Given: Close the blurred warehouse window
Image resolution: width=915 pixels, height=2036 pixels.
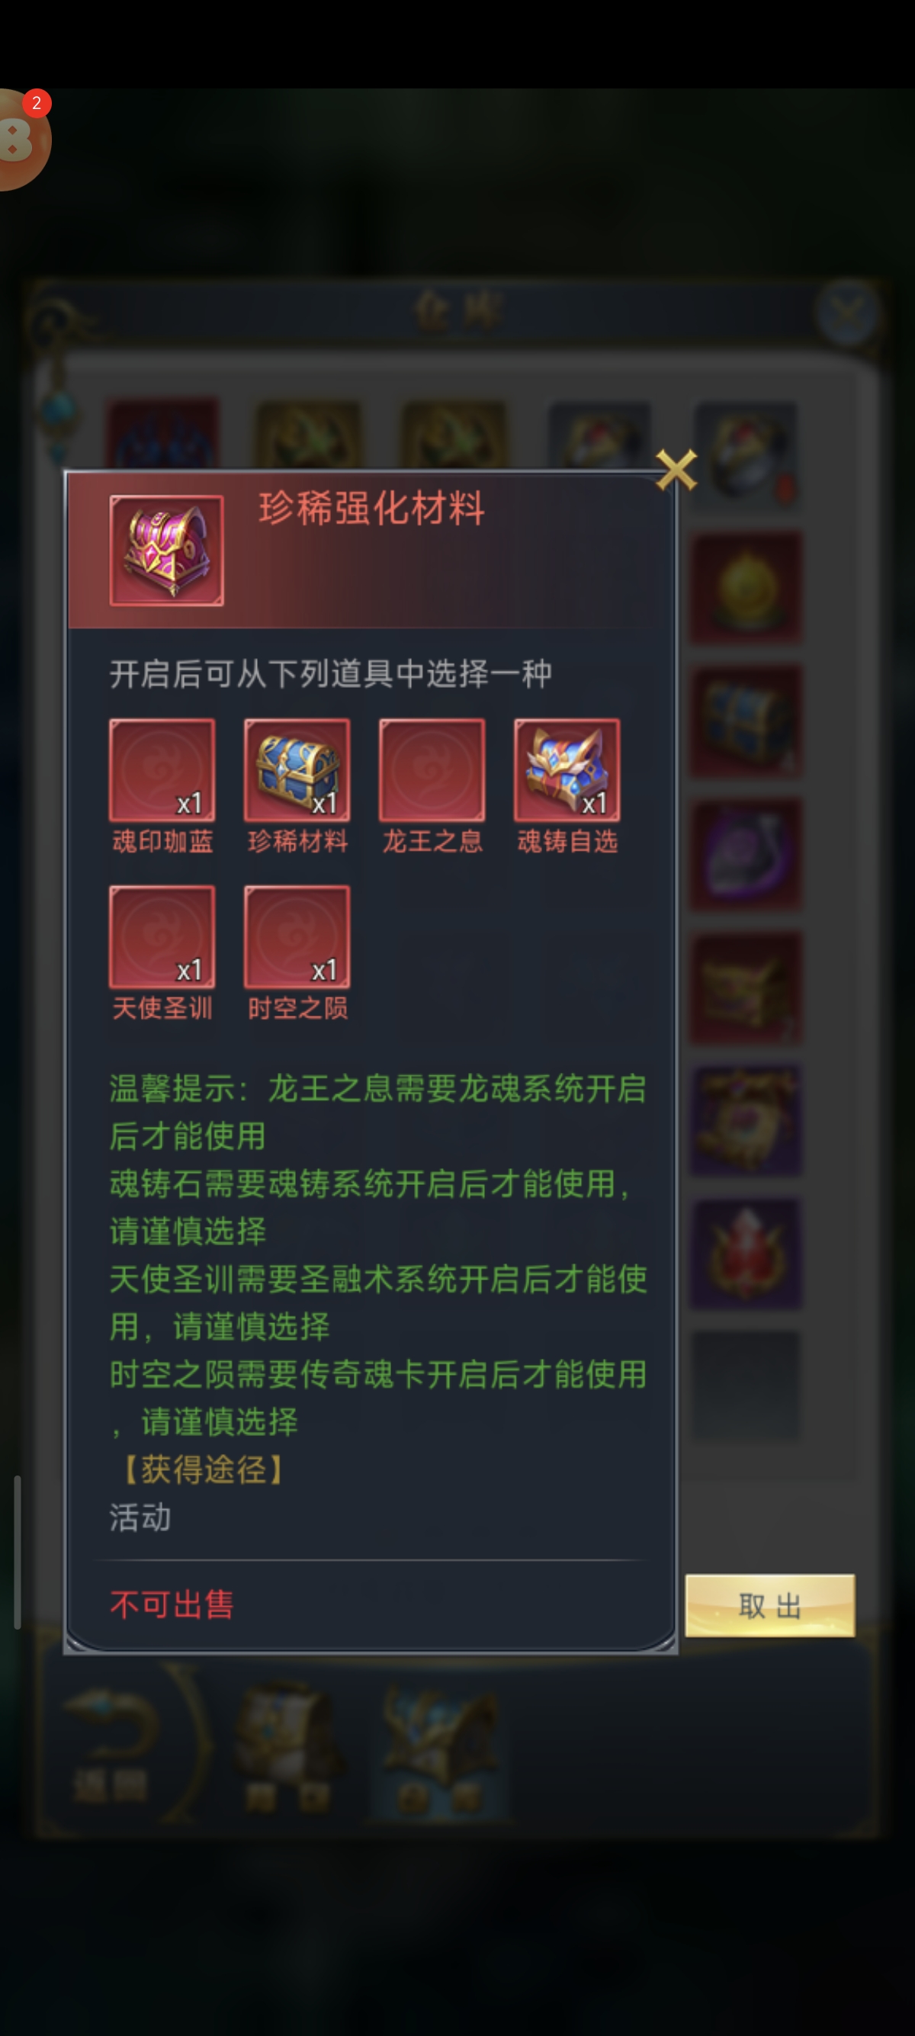Looking at the screenshot, I should click(x=847, y=312).
